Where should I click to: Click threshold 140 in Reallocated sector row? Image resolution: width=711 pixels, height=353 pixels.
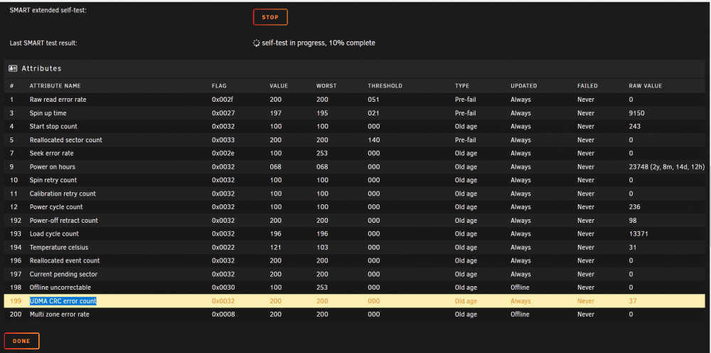click(x=374, y=139)
